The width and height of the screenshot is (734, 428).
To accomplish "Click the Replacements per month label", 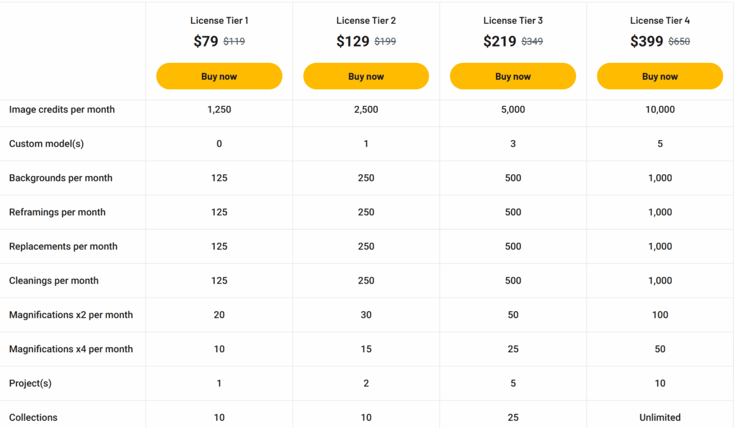I will (x=63, y=246).
